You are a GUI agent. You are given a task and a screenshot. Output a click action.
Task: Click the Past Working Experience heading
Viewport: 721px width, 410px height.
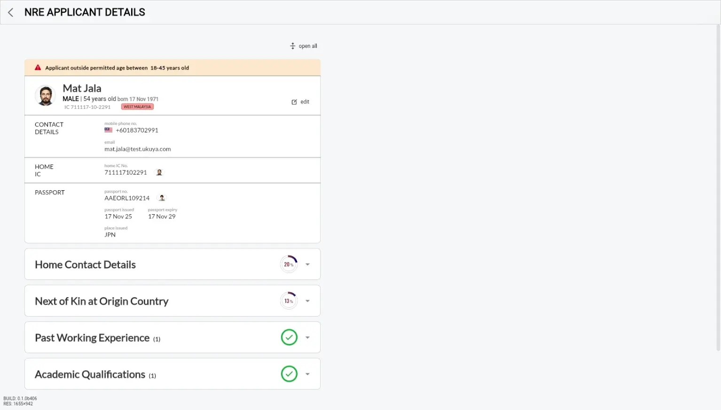[92, 338]
